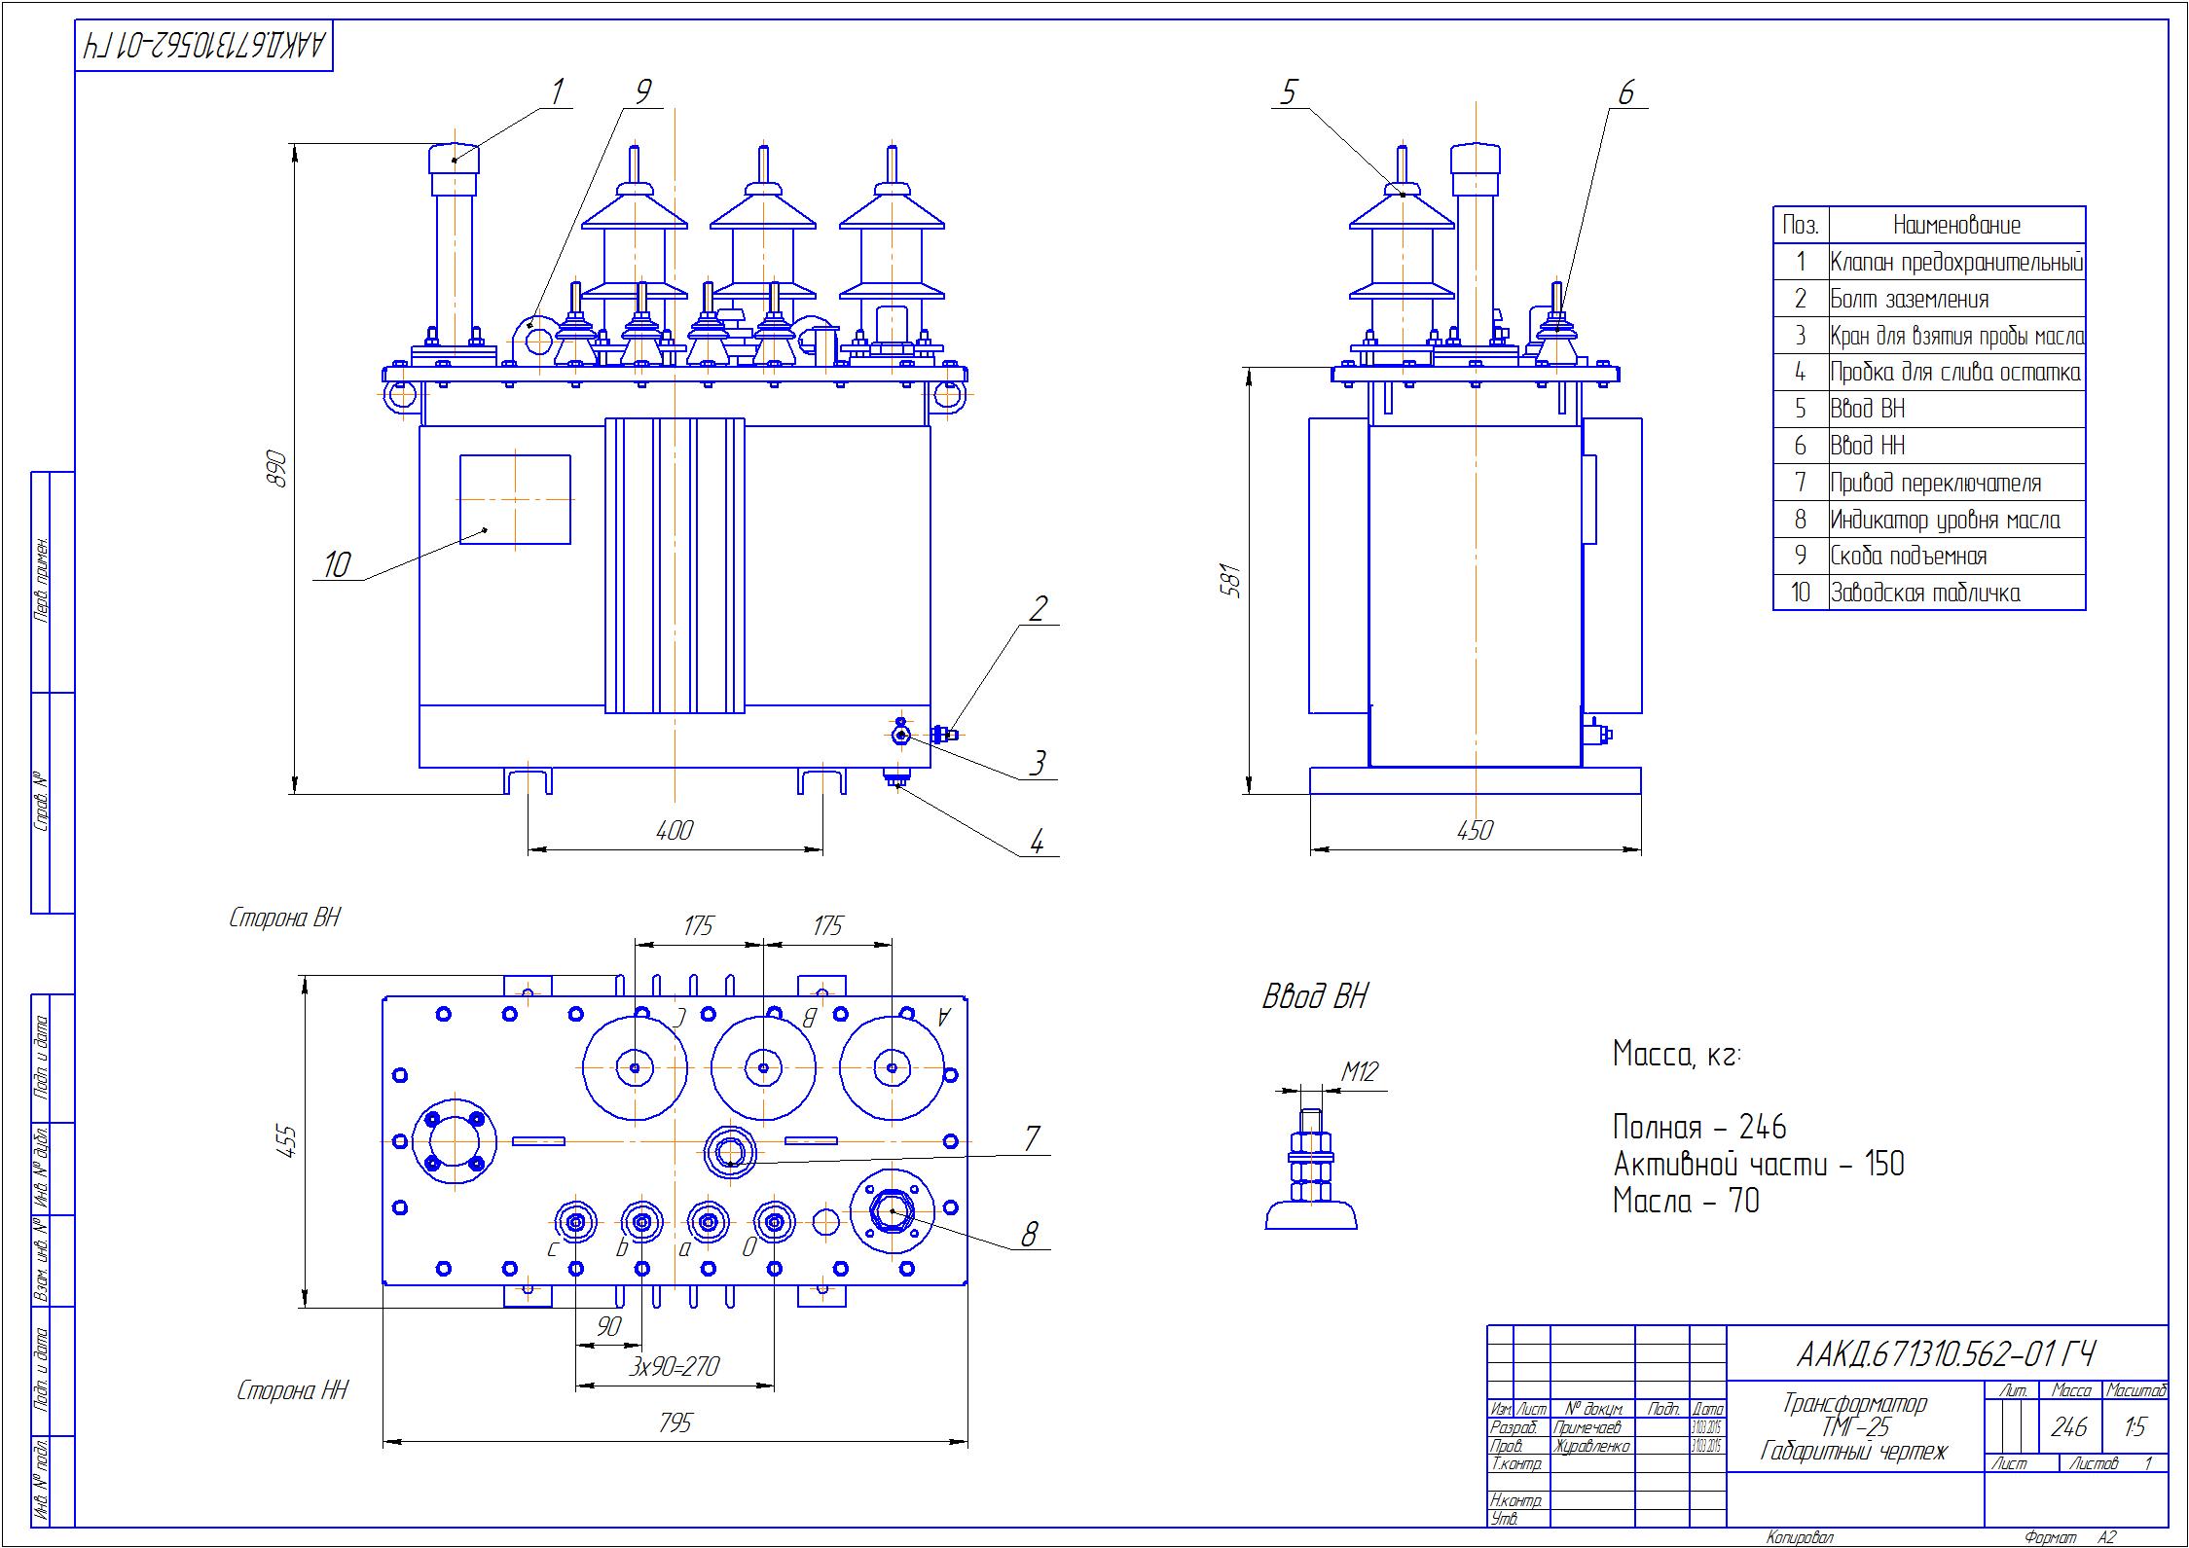Click the "Перв. примен." side label

(42, 579)
